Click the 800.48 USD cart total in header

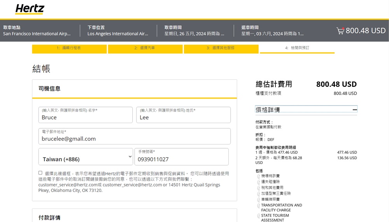[x=365, y=30]
